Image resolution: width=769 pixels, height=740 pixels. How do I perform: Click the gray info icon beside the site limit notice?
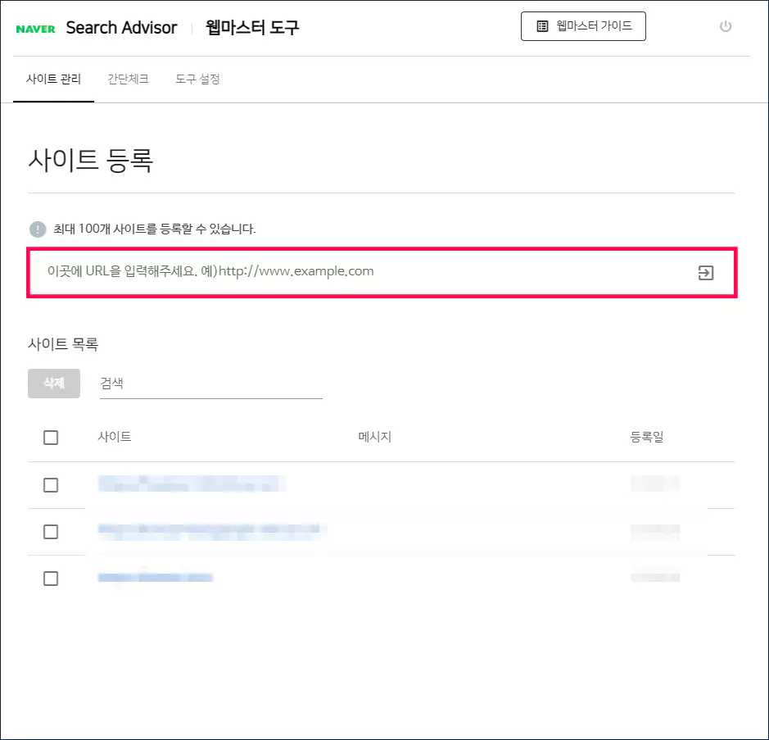click(36, 229)
